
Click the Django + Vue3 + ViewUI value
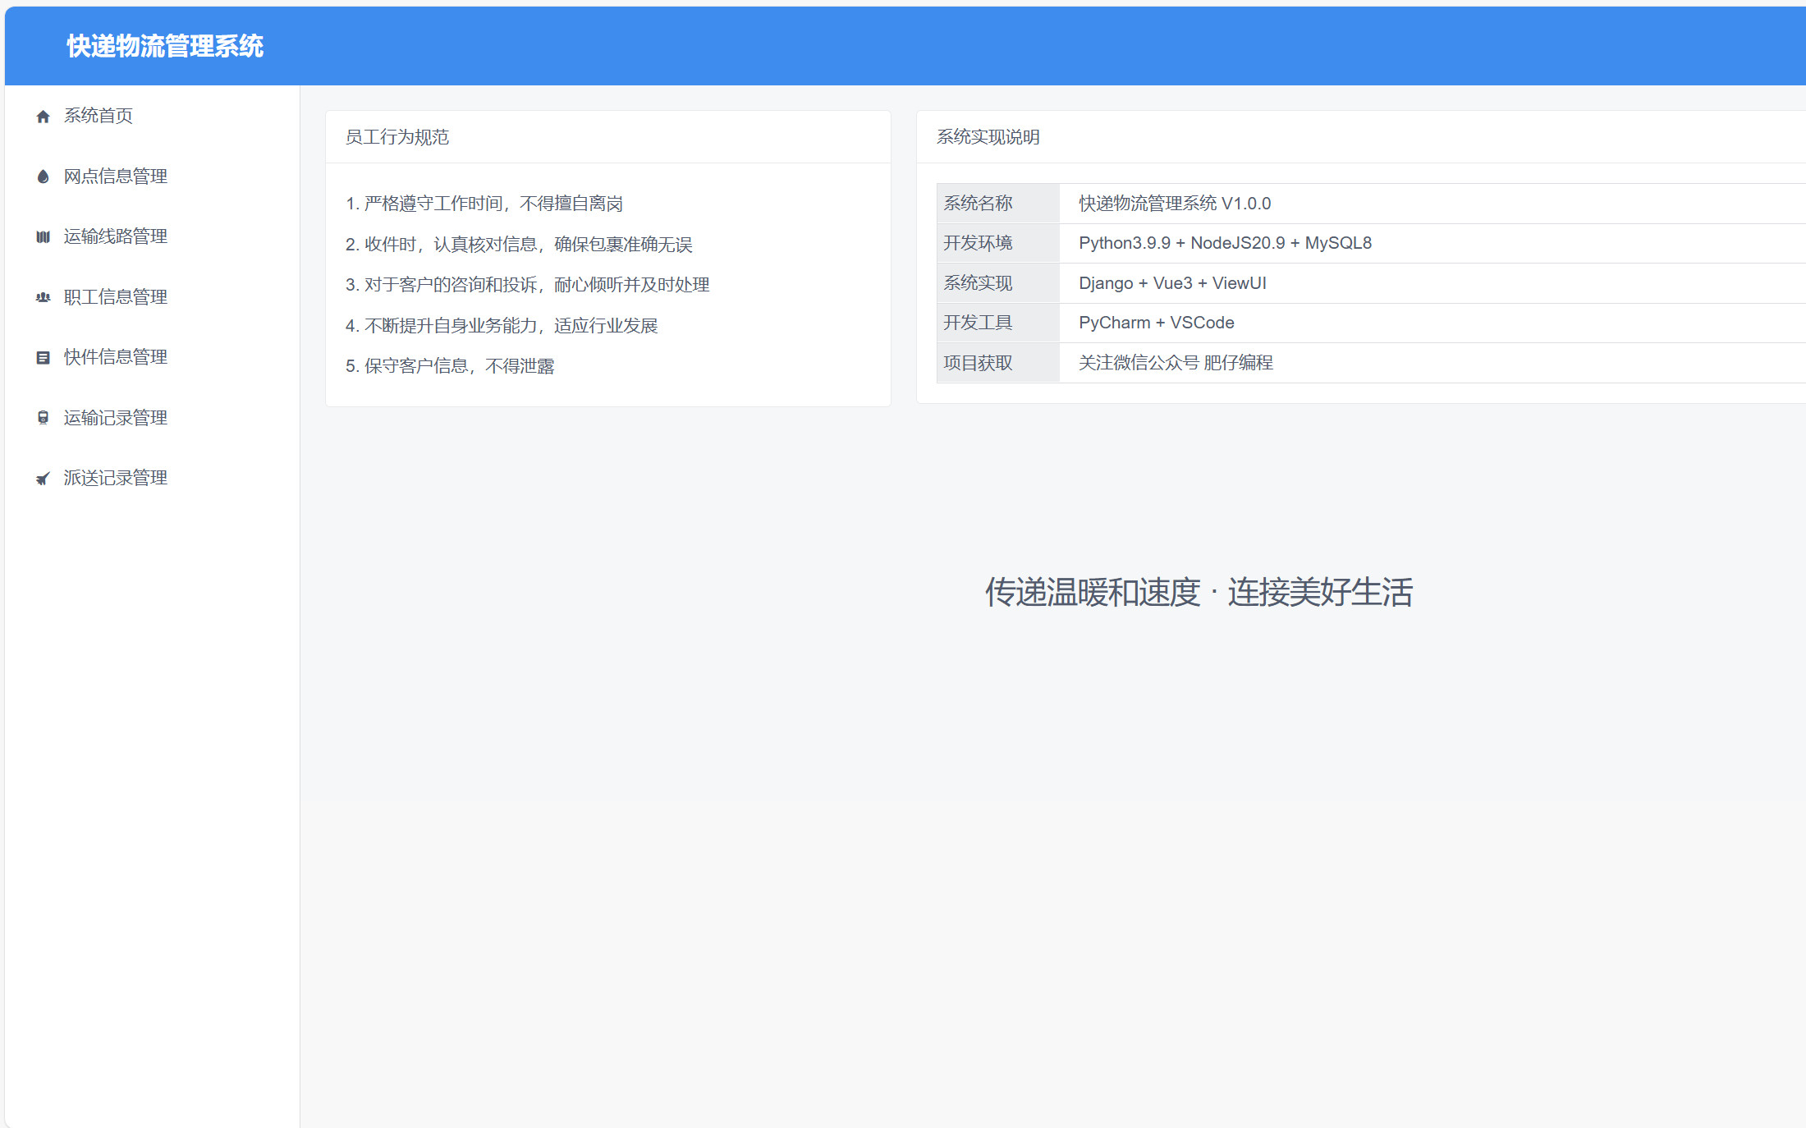tap(1172, 283)
